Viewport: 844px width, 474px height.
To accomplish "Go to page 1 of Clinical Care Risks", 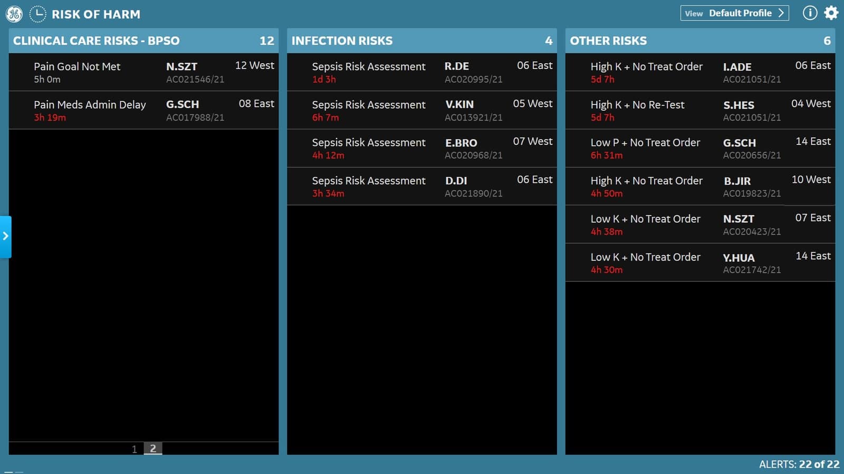I will pyautogui.click(x=135, y=449).
